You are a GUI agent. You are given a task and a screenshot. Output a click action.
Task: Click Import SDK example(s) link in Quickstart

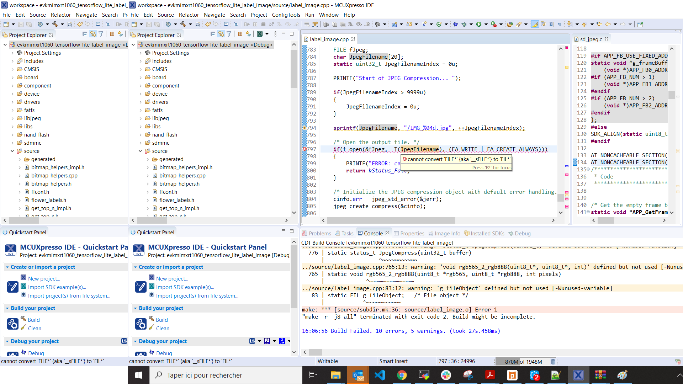(185, 287)
